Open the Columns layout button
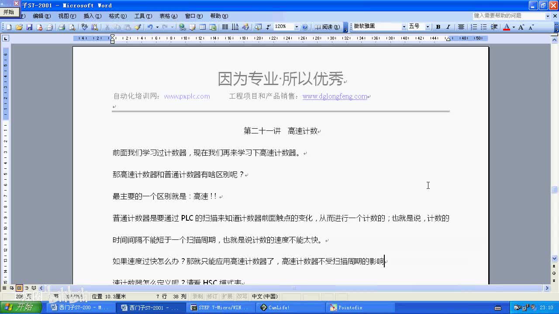Image resolution: width=559 pixels, height=314 pixels. [225, 27]
